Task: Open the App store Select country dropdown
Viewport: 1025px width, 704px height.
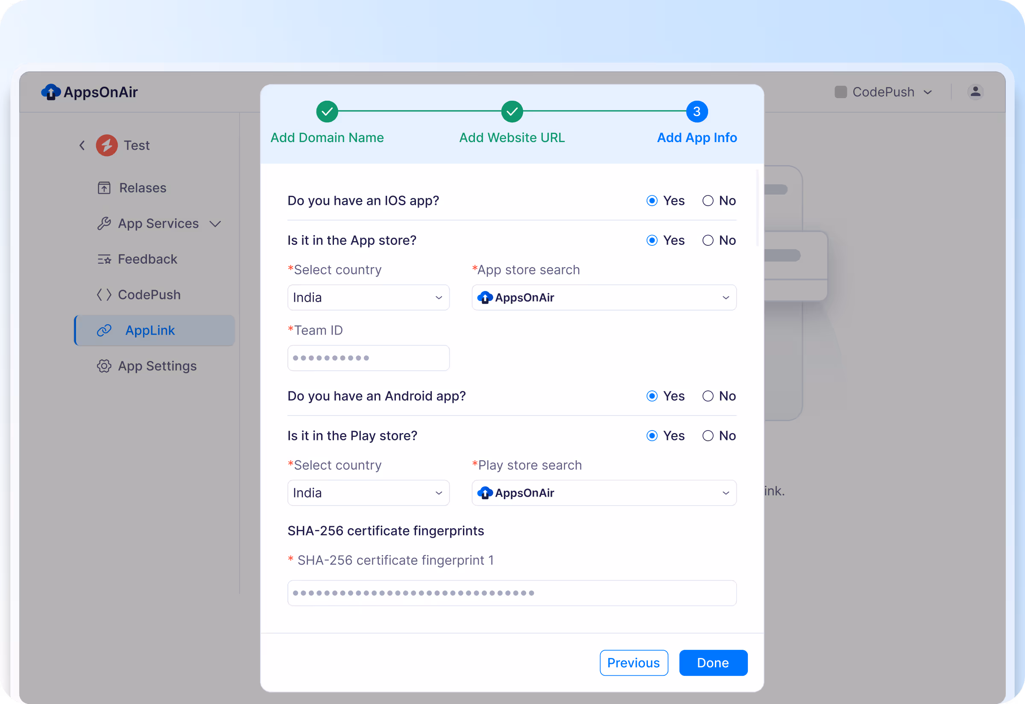Action: point(368,298)
